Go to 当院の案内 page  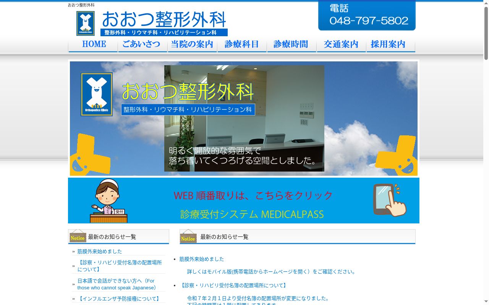click(192, 45)
